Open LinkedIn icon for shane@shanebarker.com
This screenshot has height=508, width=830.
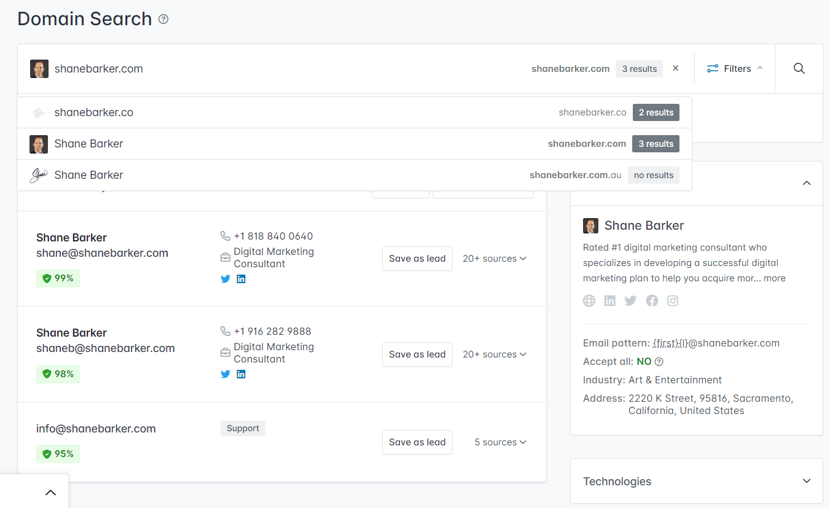coord(241,279)
